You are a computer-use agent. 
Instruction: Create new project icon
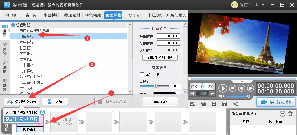tap(193, 104)
